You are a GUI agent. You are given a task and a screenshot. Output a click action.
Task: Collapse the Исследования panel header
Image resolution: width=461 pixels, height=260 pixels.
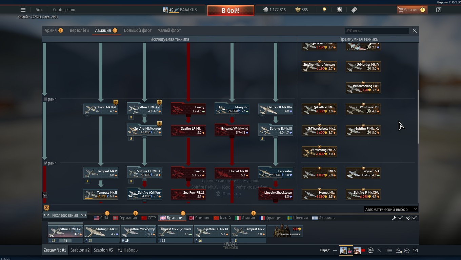65,215
